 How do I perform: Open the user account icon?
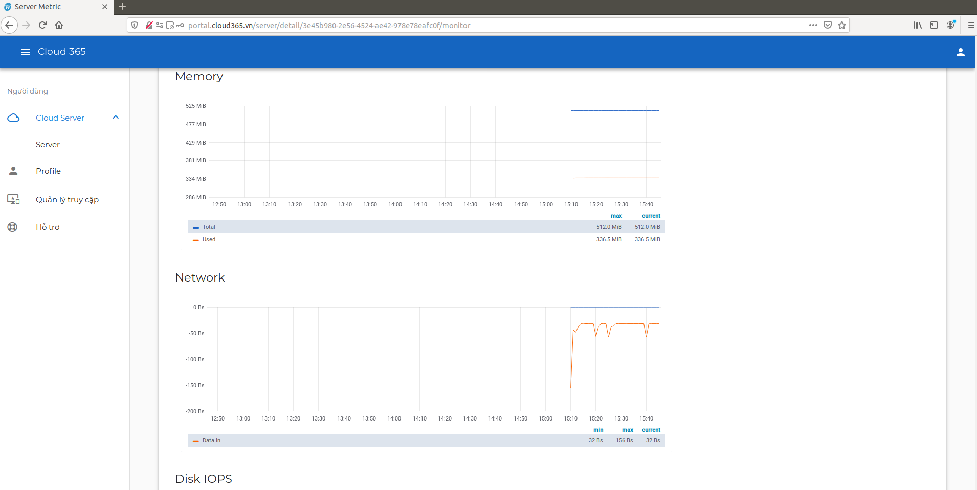coord(960,52)
